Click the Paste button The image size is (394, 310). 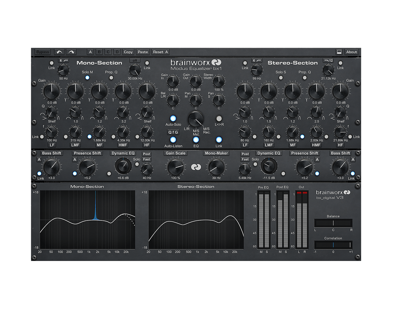coord(143,52)
